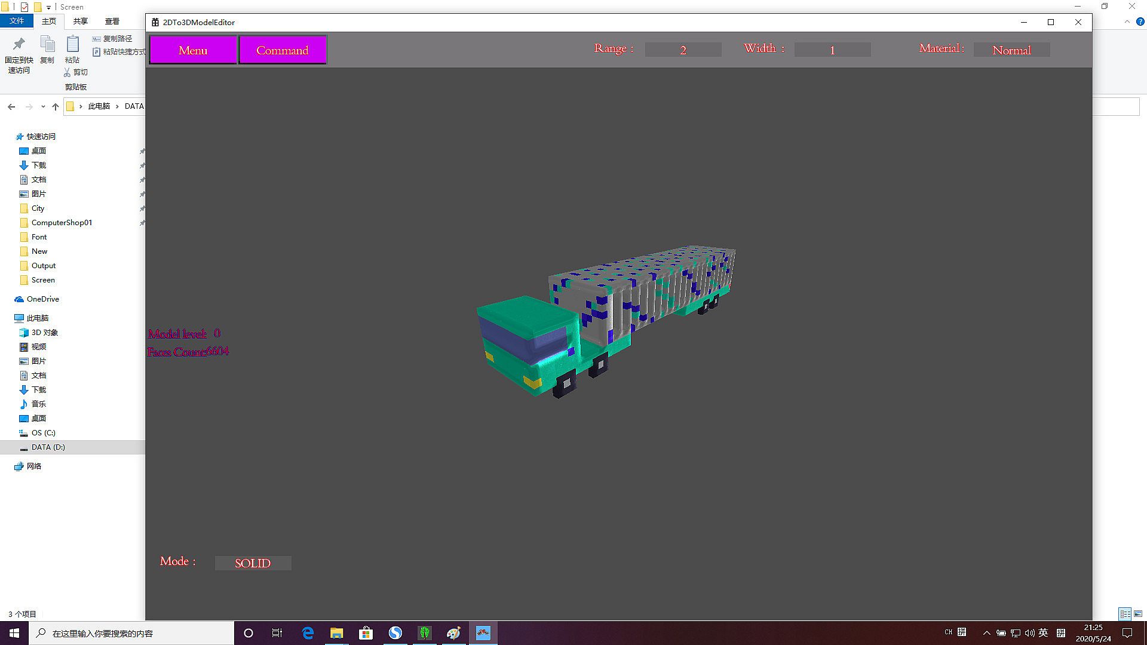The width and height of the screenshot is (1147, 645).
Task: Open Microsoft Store from the taskbar
Action: [366, 633]
